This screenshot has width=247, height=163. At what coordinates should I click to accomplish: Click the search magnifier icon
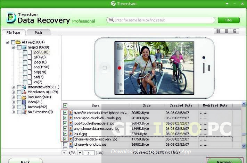[111, 20]
